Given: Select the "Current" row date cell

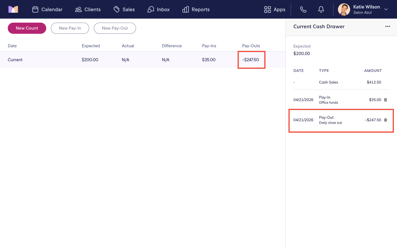Looking at the screenshot, I should tap(15, 60).
